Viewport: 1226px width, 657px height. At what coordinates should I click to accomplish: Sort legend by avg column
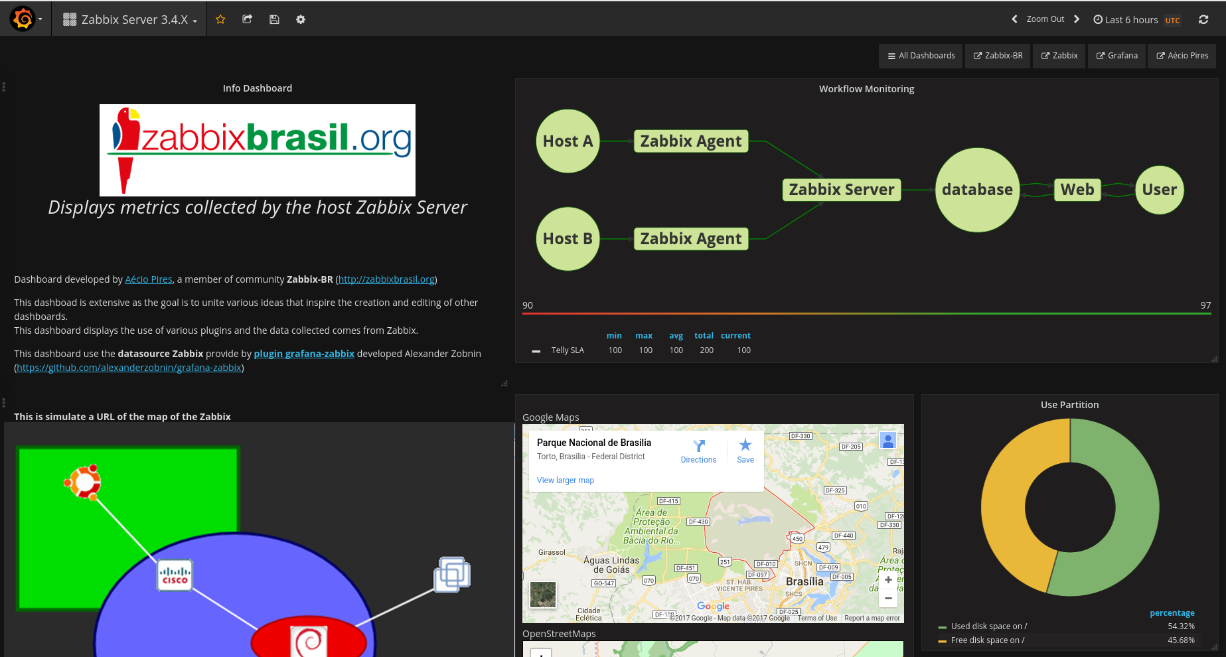tap(676, 336)
